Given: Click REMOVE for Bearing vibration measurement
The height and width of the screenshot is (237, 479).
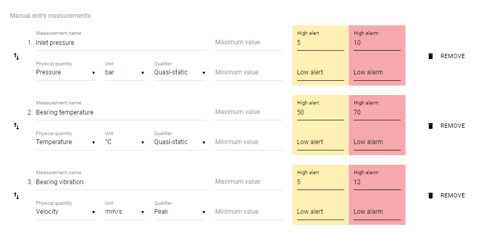Looking at the screenshot, I should (x=453, y=195).
